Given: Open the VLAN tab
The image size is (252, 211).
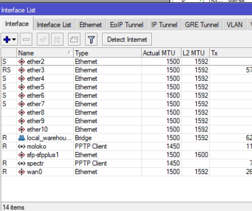Looking at the screenshot, I should [235, 25].
